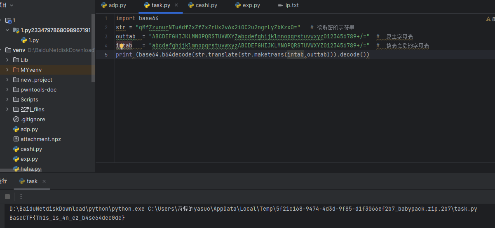Image resolution: width=495 pixels, height=228 pixels.
Task: Click the stop run square icon
Action: (7, 197)
